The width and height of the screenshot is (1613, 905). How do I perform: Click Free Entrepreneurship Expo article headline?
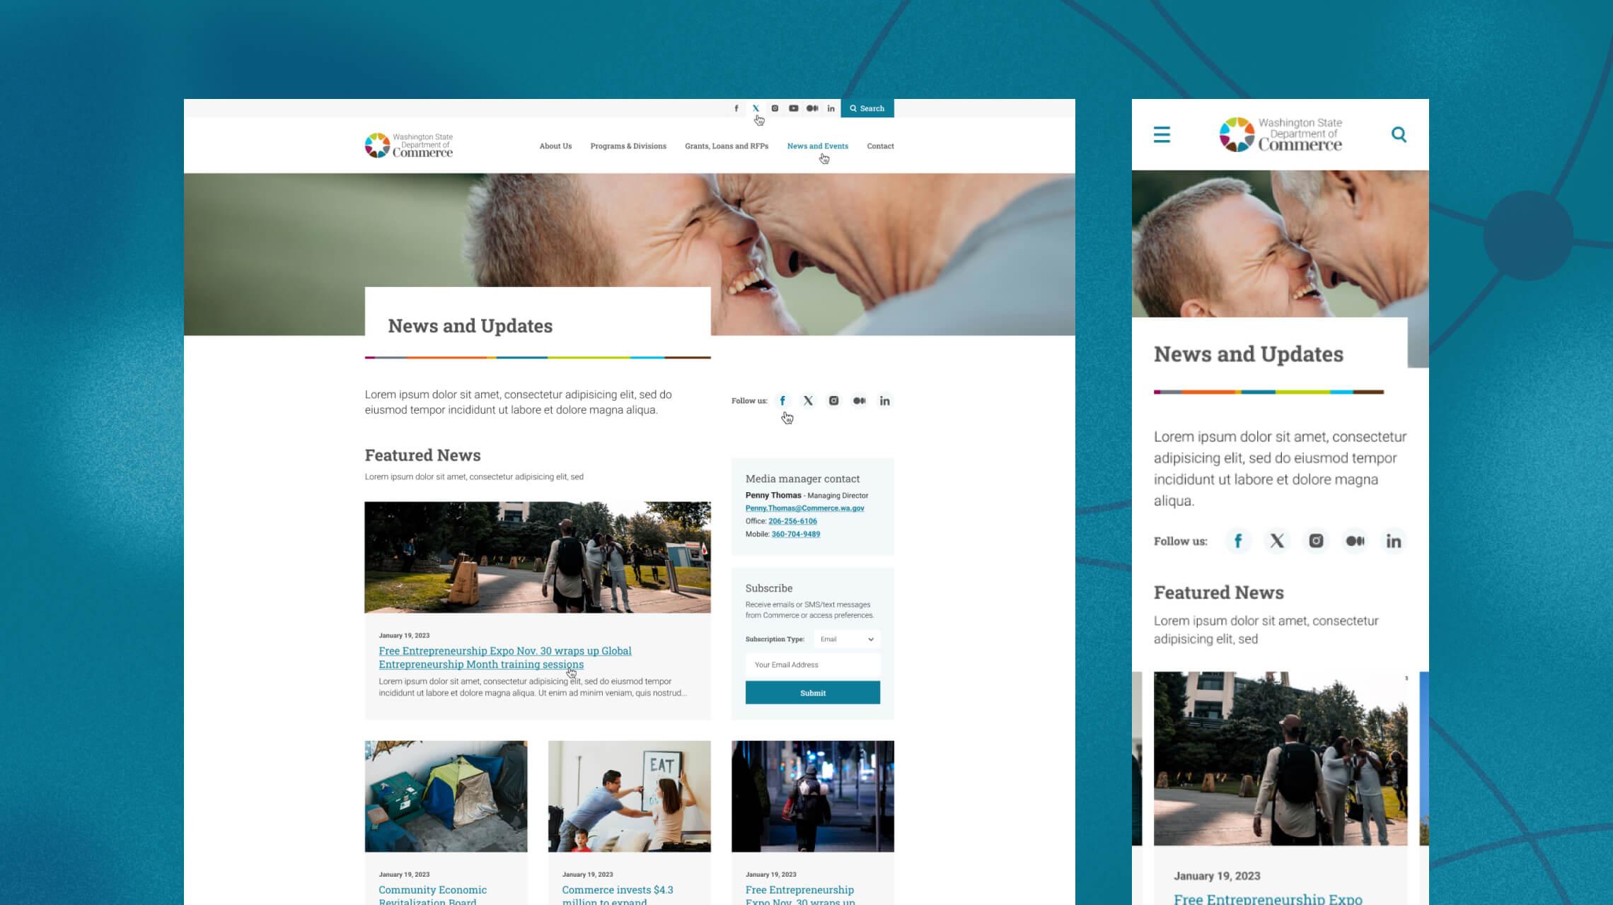tap(504, 657)
